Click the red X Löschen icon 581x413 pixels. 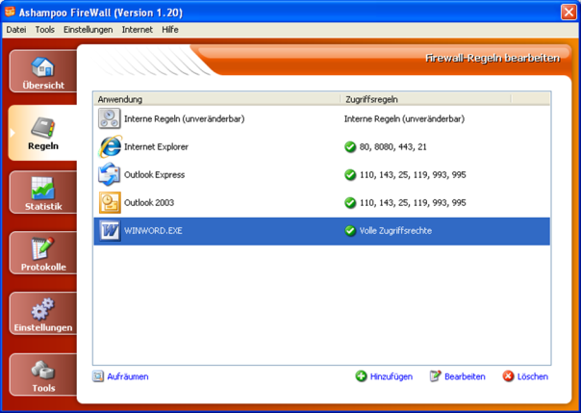(508, 376)
